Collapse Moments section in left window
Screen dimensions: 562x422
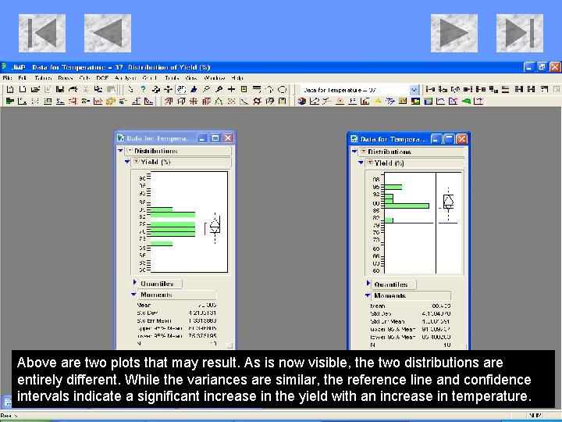point(133,295)
